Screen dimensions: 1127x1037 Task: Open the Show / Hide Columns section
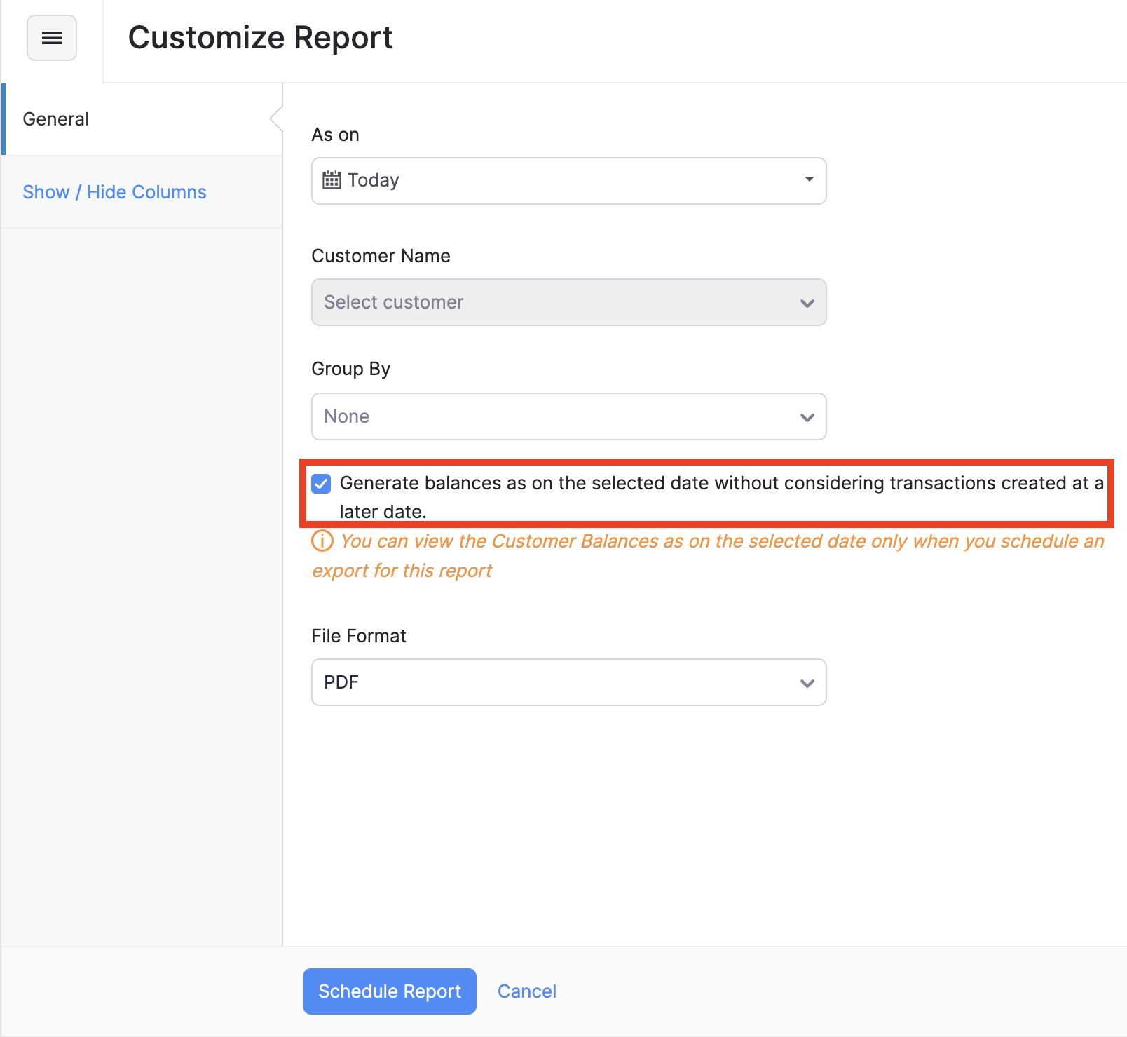tap(114, 191)
